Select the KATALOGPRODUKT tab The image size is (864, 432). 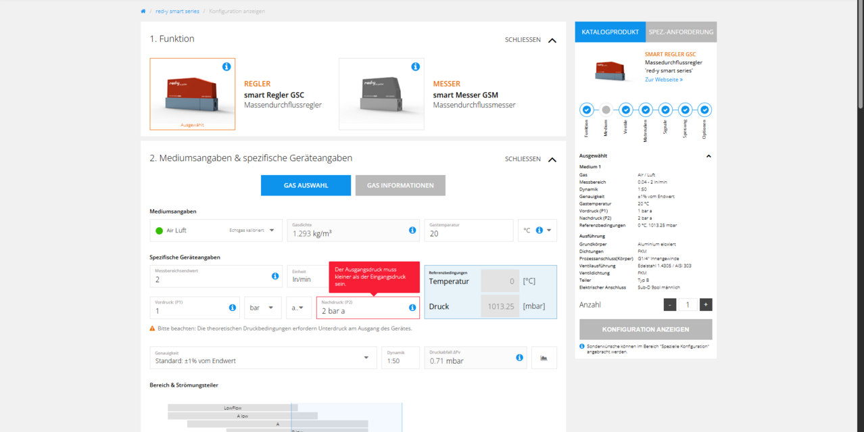610,32
